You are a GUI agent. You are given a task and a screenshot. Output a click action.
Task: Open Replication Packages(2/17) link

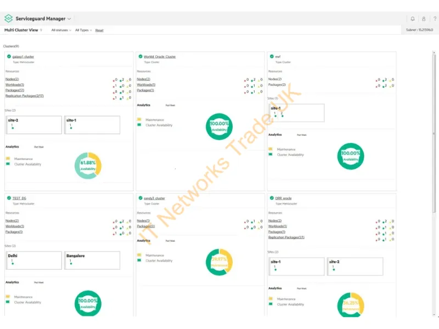(24, 96)
